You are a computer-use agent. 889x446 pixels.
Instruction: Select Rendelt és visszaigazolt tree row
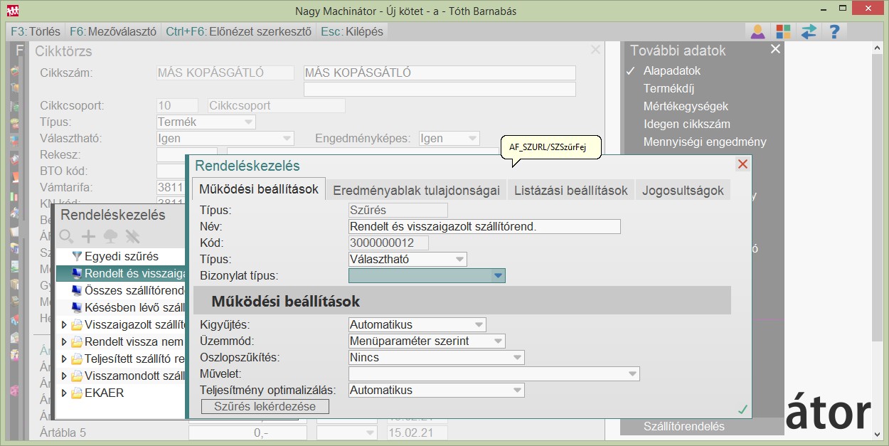pos(121,273)
